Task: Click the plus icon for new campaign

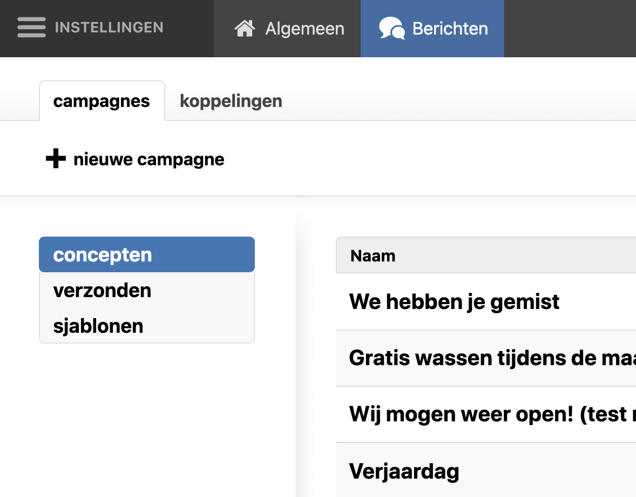Action: (x=56, y=159)
